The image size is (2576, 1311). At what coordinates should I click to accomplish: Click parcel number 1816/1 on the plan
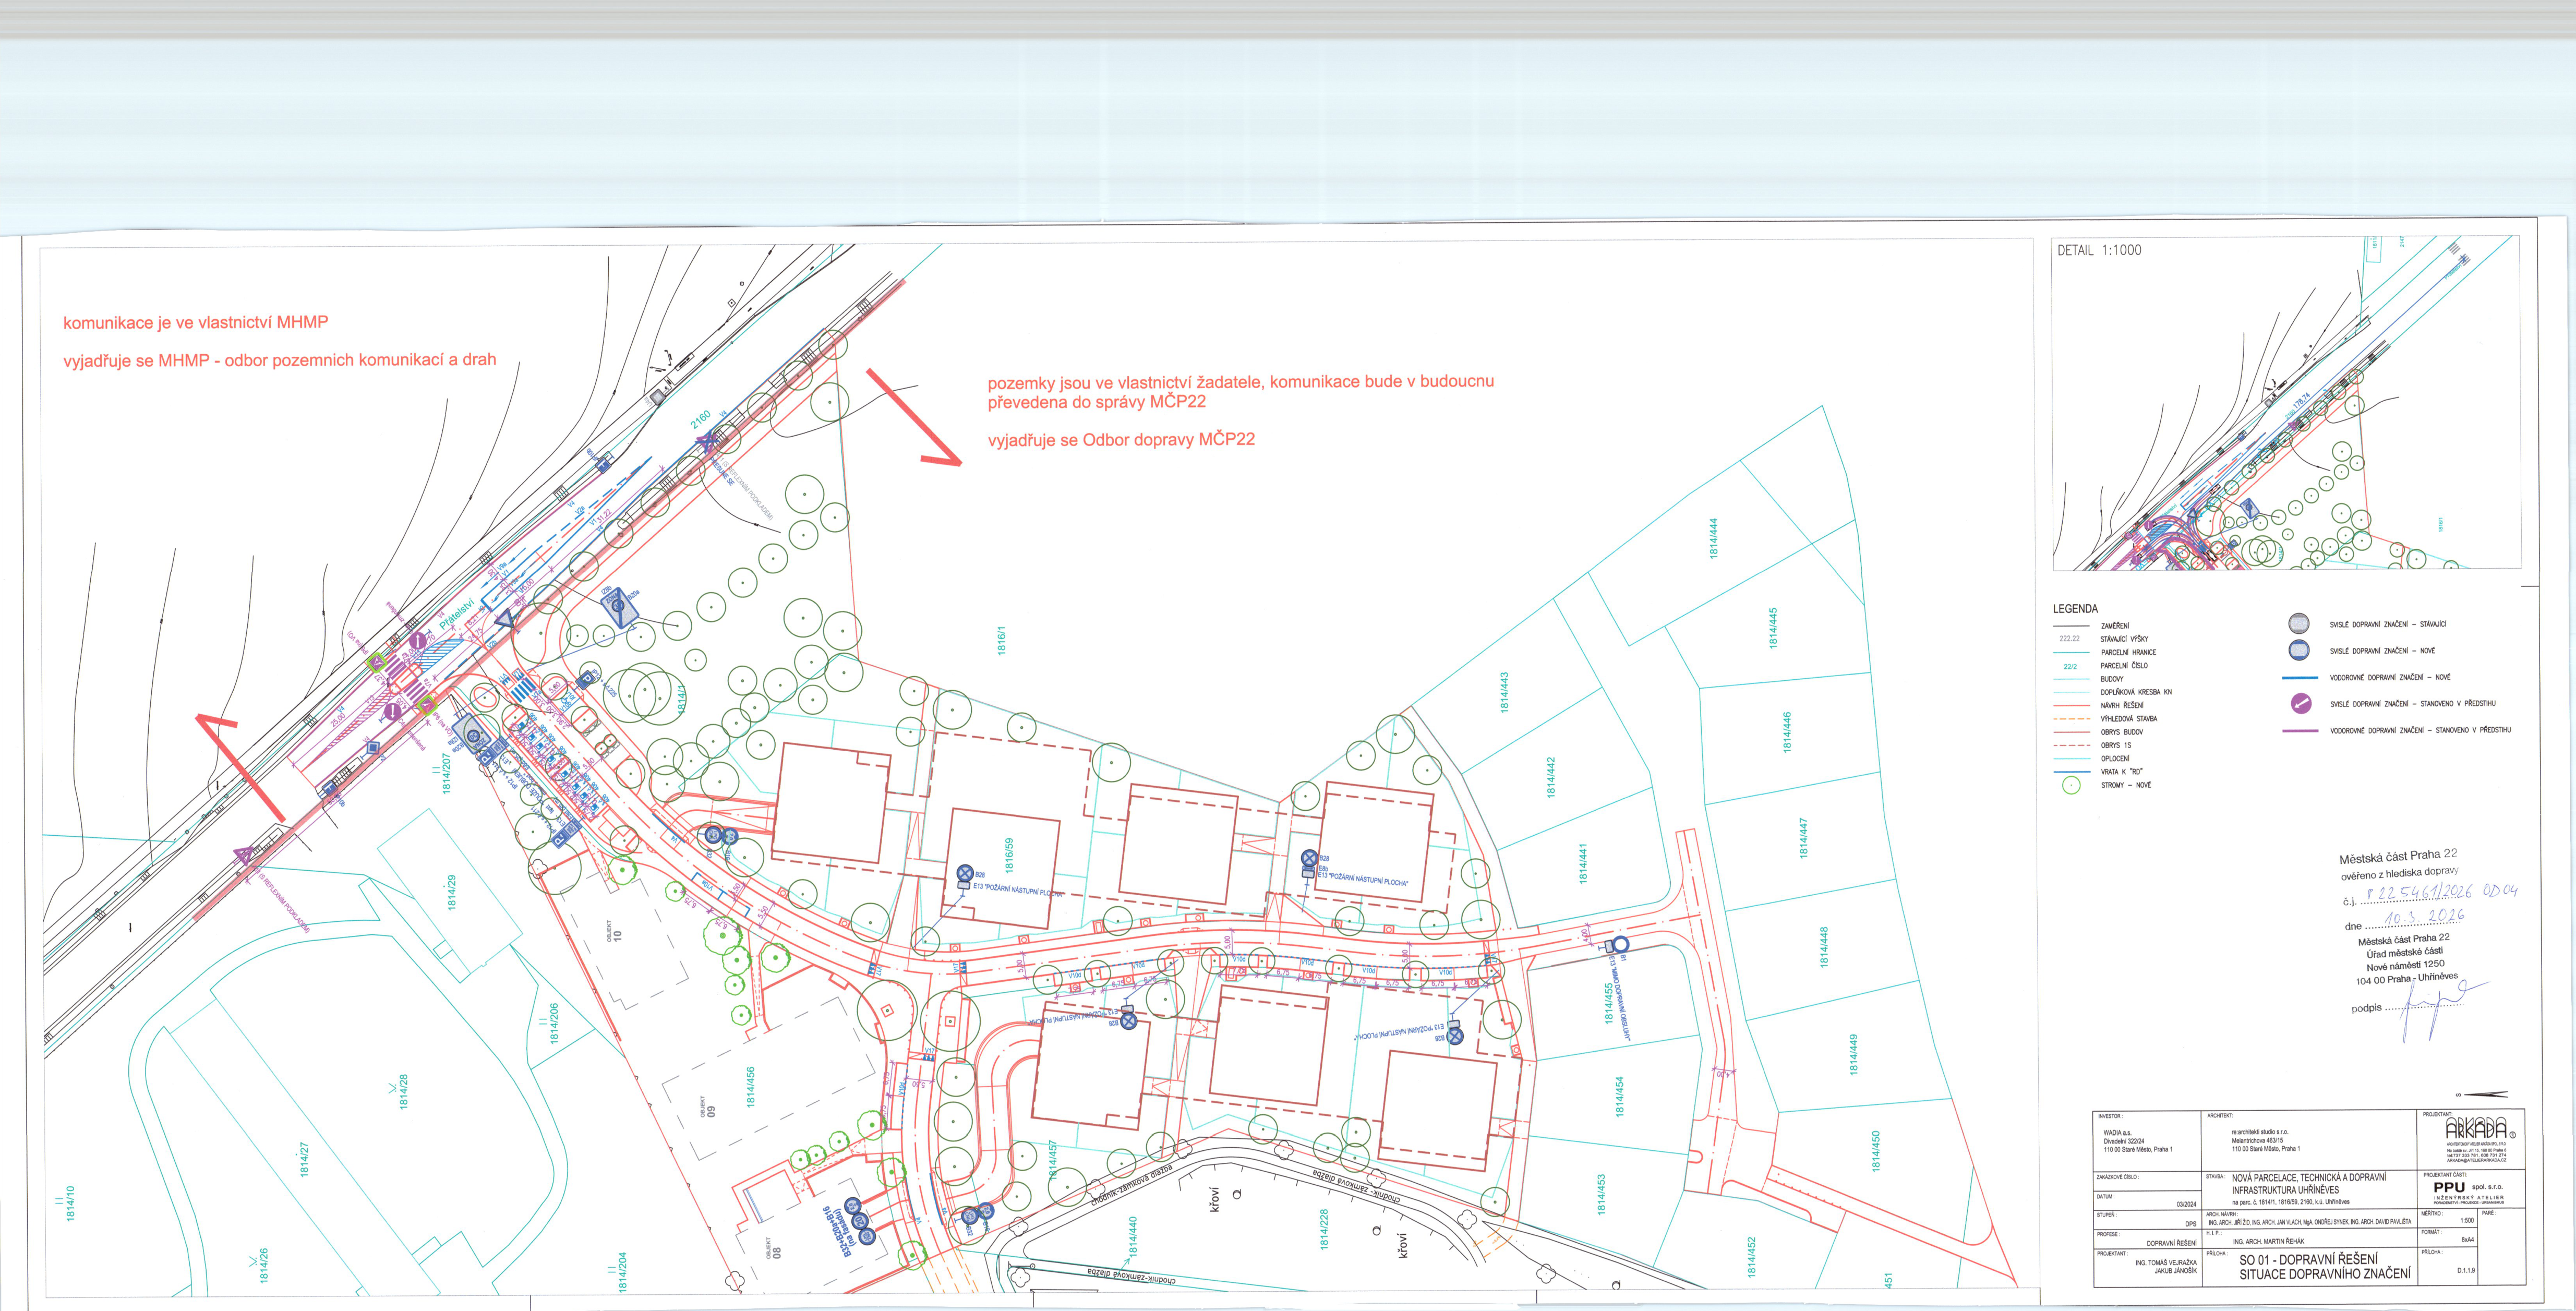coord(1001,641)
